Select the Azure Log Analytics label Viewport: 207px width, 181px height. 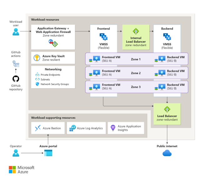tap(90, 128)
